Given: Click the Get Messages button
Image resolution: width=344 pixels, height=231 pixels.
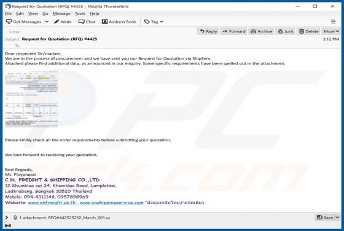Looking at the screenshot, I should pyautogui.click(x=24, y=22).
